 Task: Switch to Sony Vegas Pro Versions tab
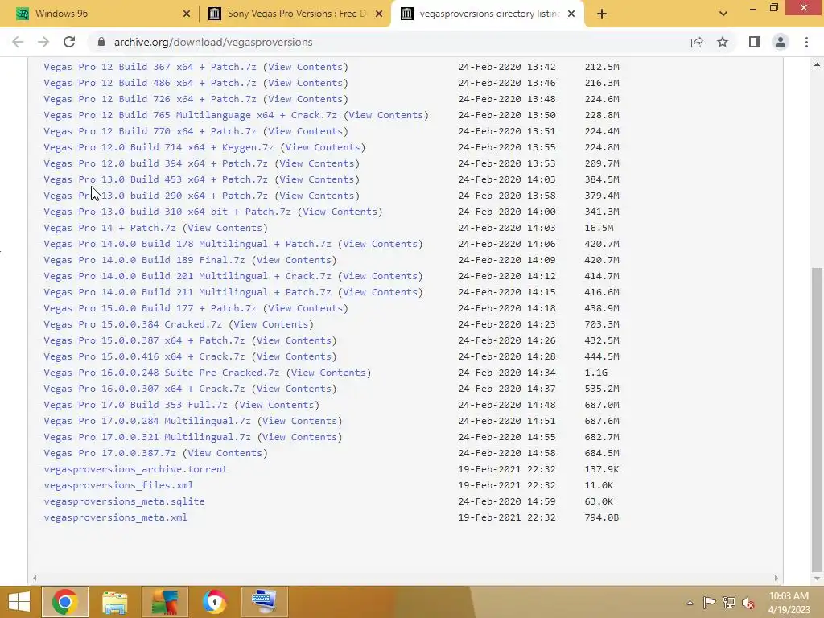coord(295,14)
